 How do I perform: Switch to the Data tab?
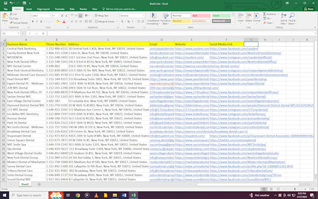click(x=72, y=9)
